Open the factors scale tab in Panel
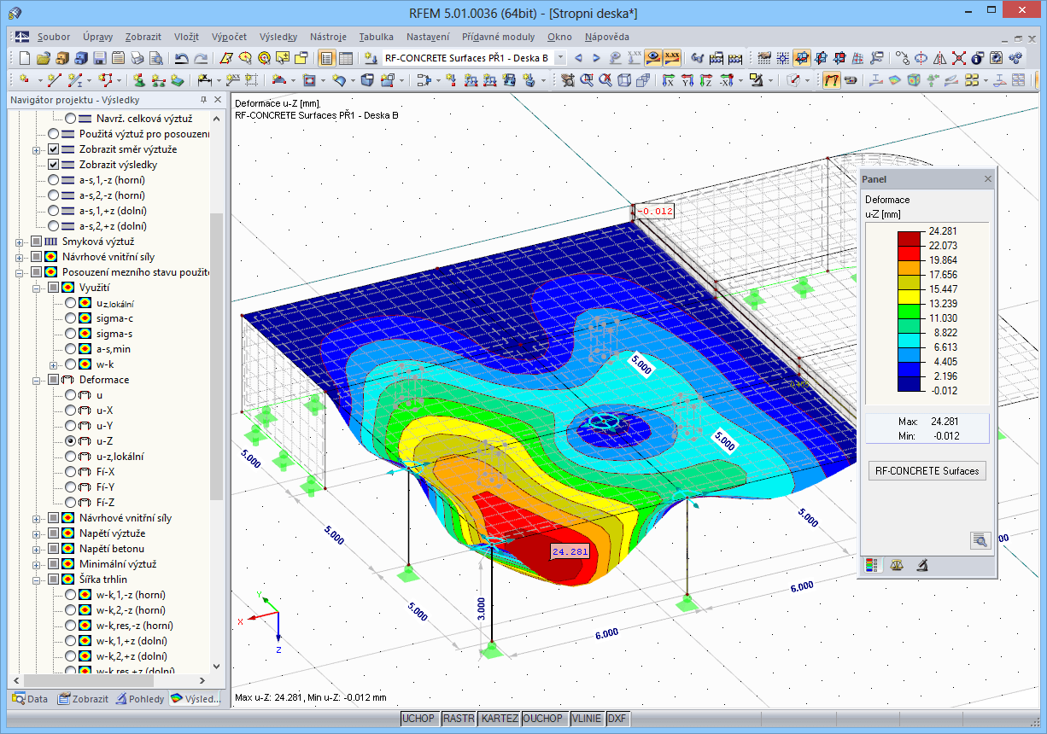Image resolution: width=1047 pixels, height=734 pixels. (x=896, y=565)
